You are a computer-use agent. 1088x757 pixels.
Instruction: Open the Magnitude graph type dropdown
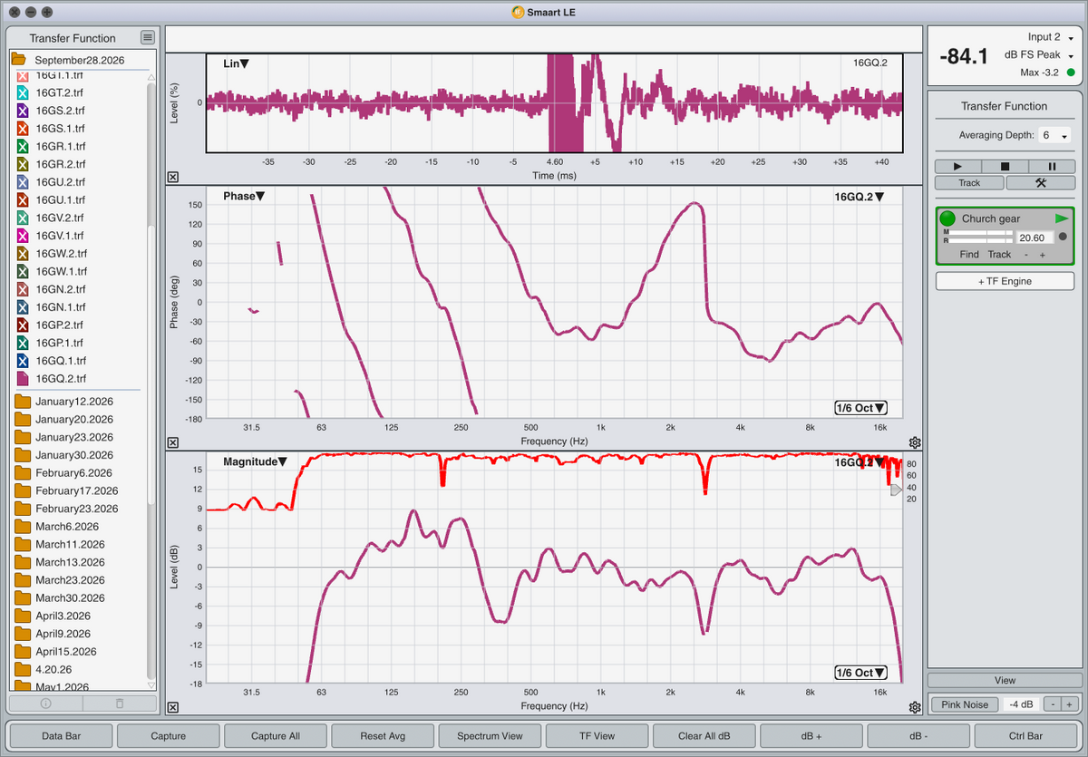pos(255,461)
